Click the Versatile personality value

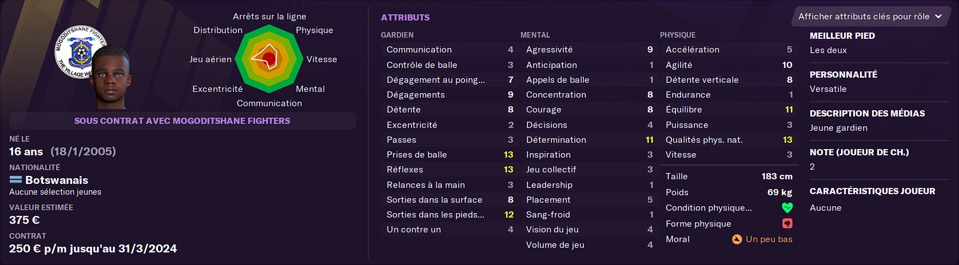828,89
